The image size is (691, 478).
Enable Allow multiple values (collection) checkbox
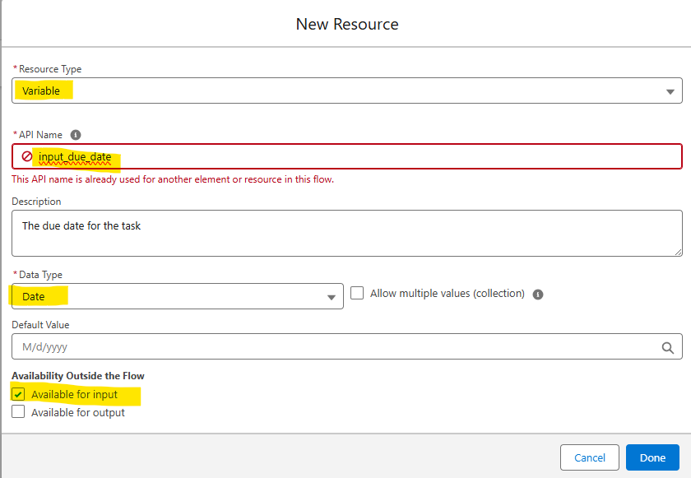coord(357,293)
